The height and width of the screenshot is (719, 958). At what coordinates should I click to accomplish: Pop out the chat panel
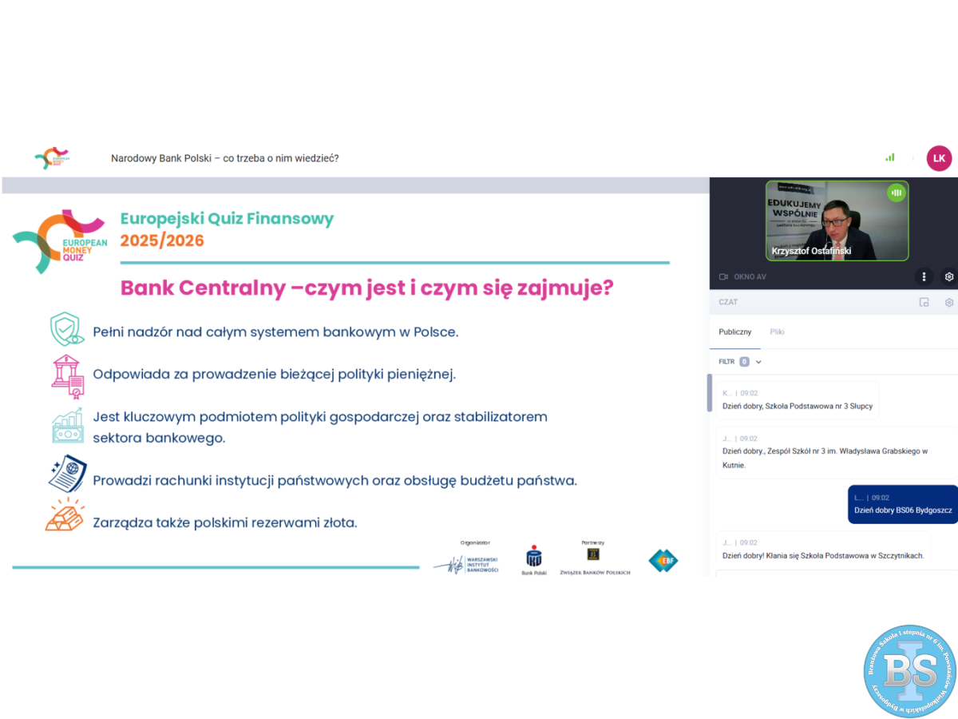(x=924, y=303)
